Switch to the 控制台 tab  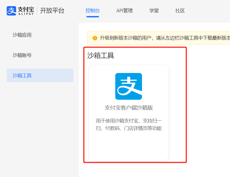(93, 11)
